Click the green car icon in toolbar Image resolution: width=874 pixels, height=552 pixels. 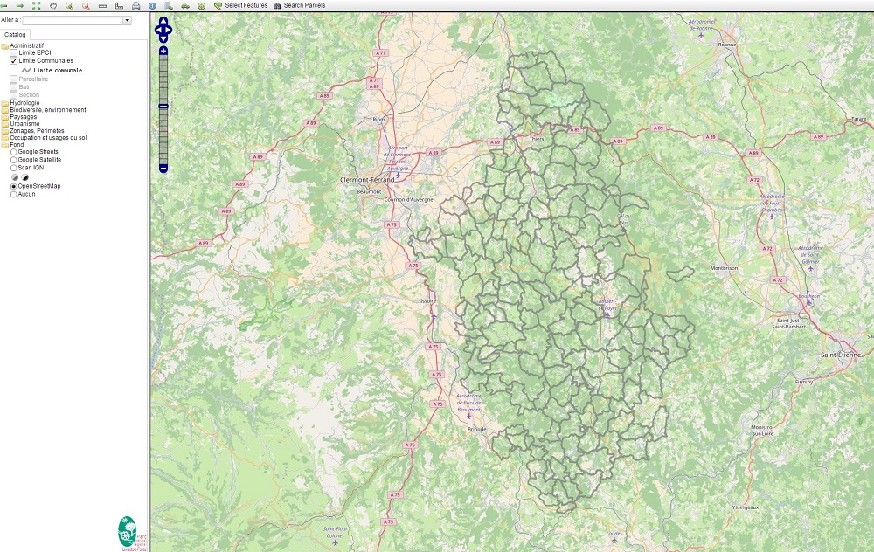click(x=185, y=5)
